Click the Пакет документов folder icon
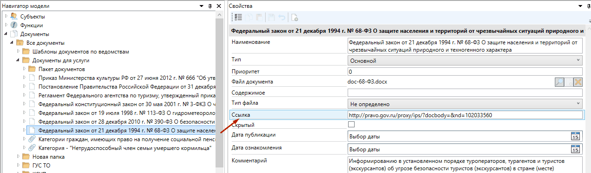Image resolution: width=591 pixels, height=173 pixels. pos(32,69)
